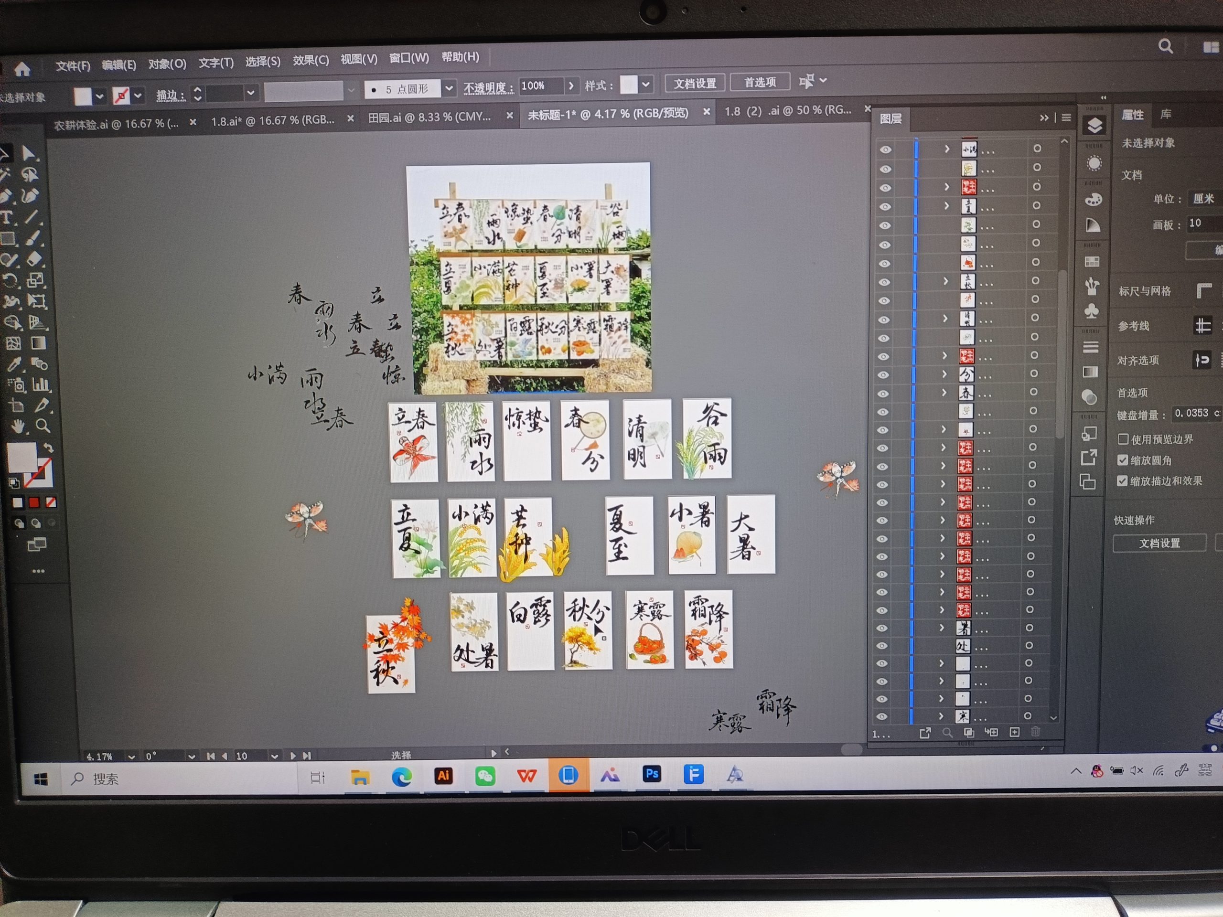Select the Direct Selection tool
This screenshot has width=1223, height=917.
coord(29,153)
